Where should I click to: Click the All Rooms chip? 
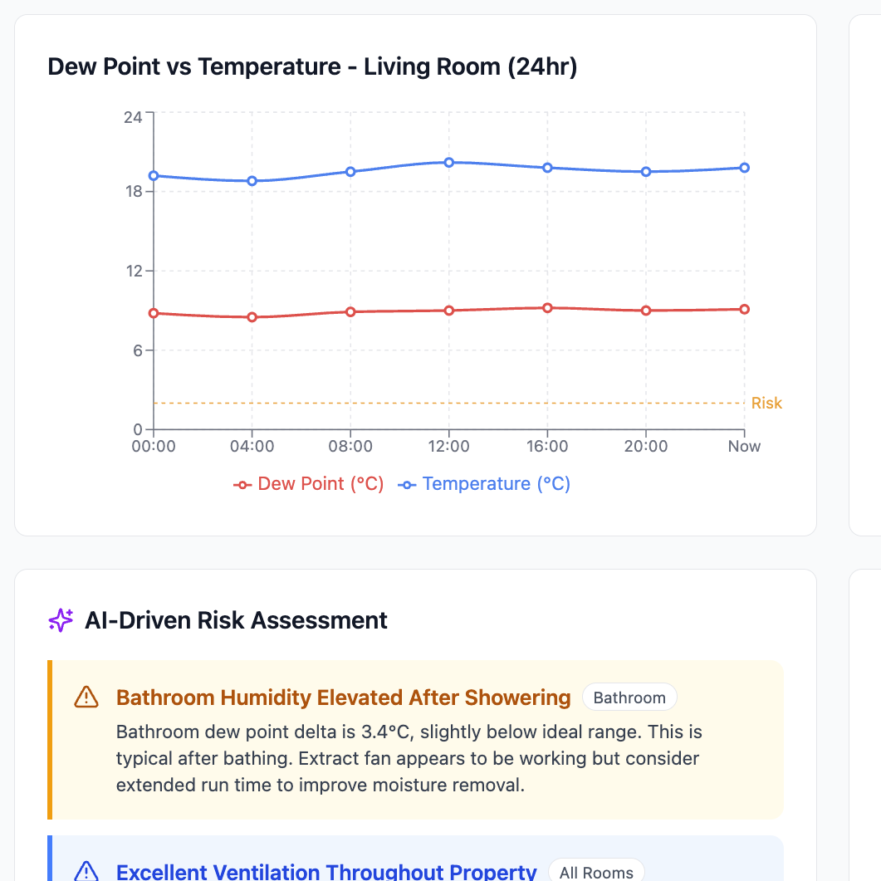(596, 873)
